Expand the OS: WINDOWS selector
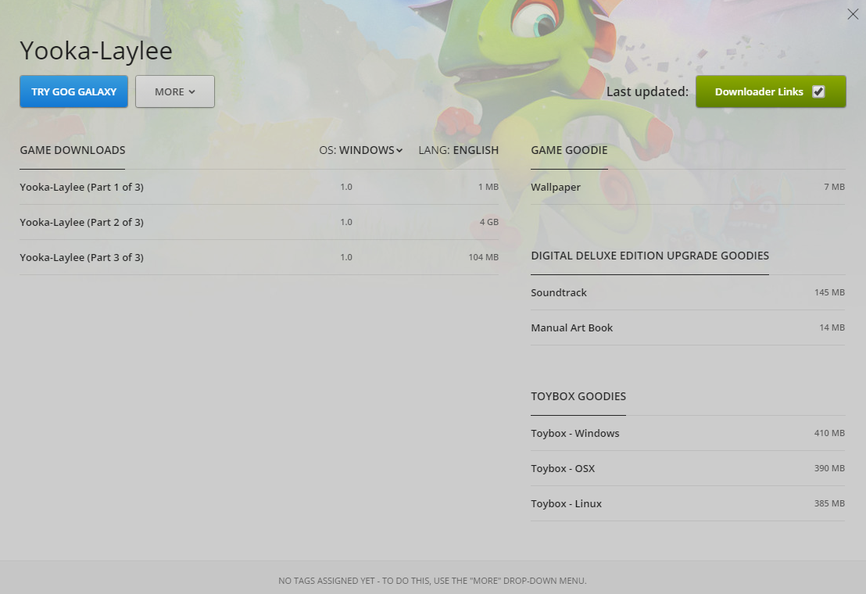 pyautogui.click(x=360, y=150)
